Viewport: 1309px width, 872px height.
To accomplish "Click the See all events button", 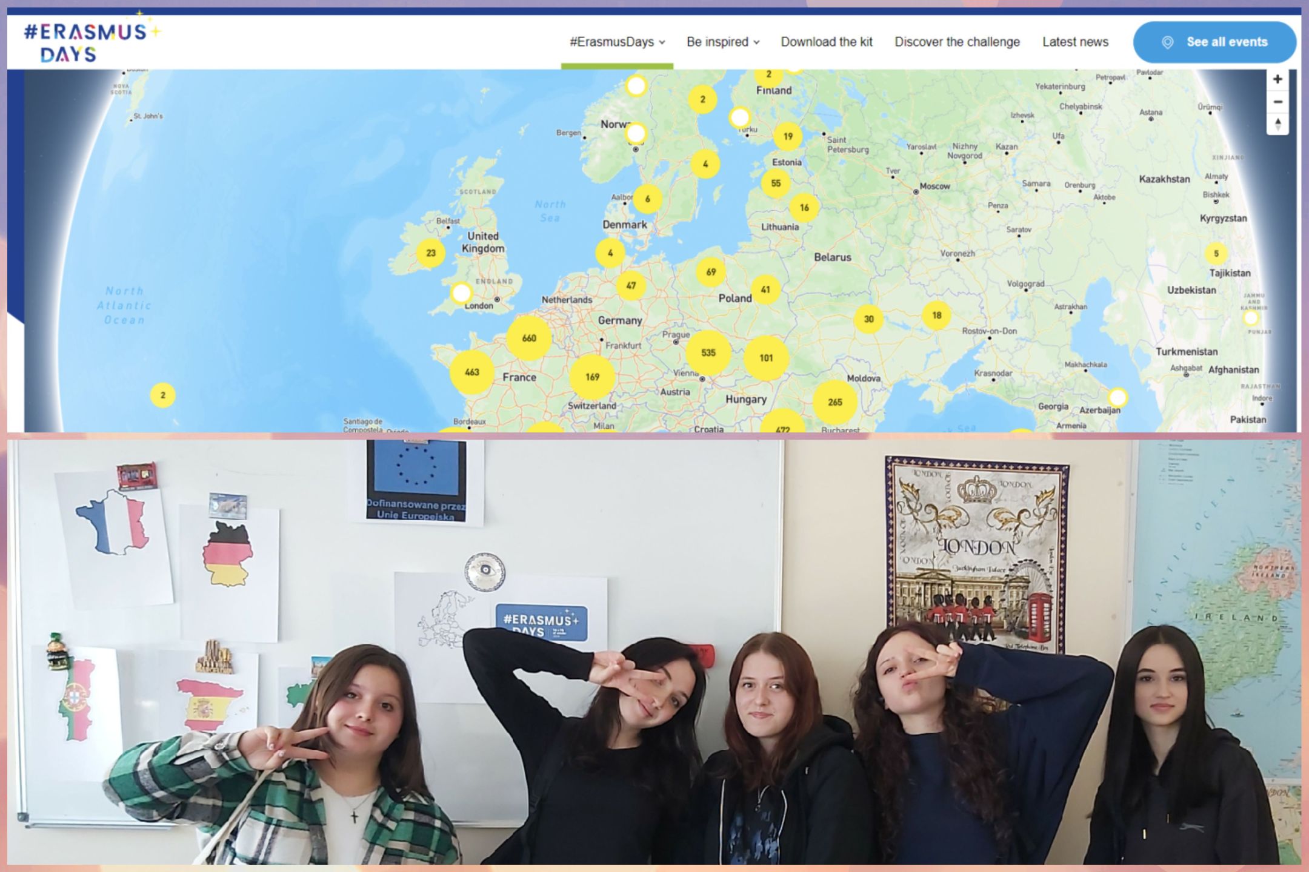I will (1214, 42).
